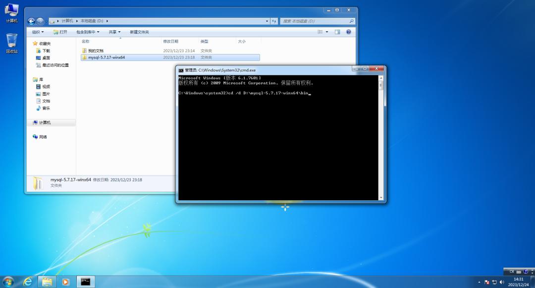Open the 包含到库中 dropdown
Image resolution: width=535 pixels, height=288 pixels.
tap(88, 32)
